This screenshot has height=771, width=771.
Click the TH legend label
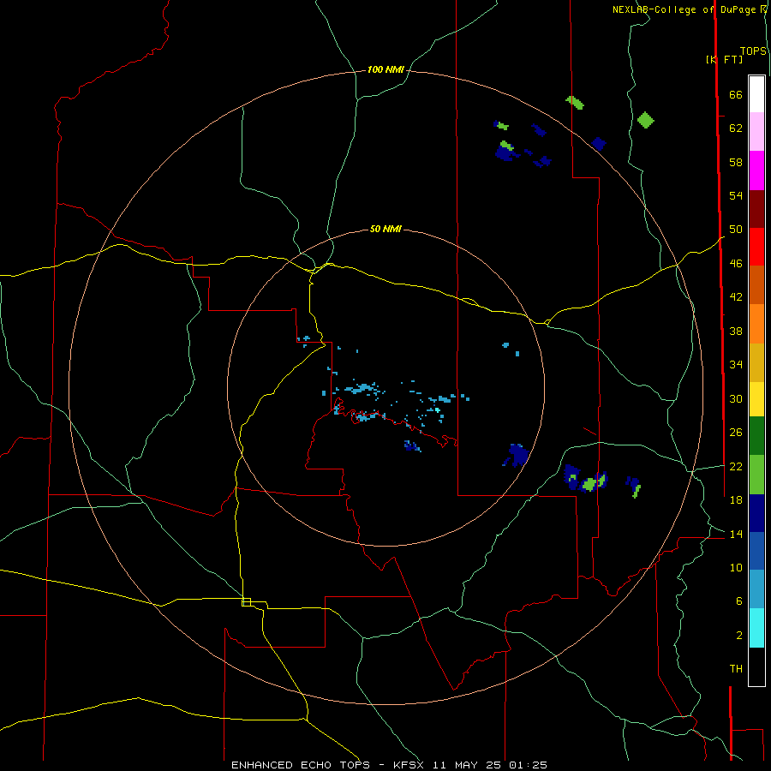pos(736,668)
